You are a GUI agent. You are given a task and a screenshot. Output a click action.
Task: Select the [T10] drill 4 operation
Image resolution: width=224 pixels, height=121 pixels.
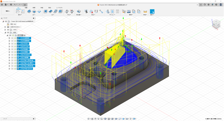[25, 69]
